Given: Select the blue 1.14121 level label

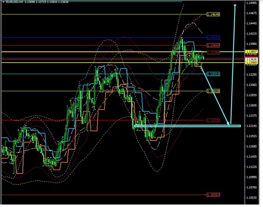Looking at the screenshot, I should (x=213, y=37).
